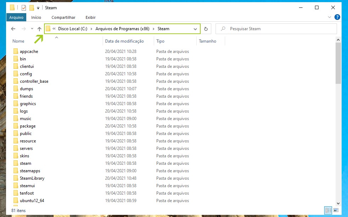The image size is (348, 217).
Task: Open the Customize Quick Access Toolbar dropdown
Action: (x=38, y=8)
